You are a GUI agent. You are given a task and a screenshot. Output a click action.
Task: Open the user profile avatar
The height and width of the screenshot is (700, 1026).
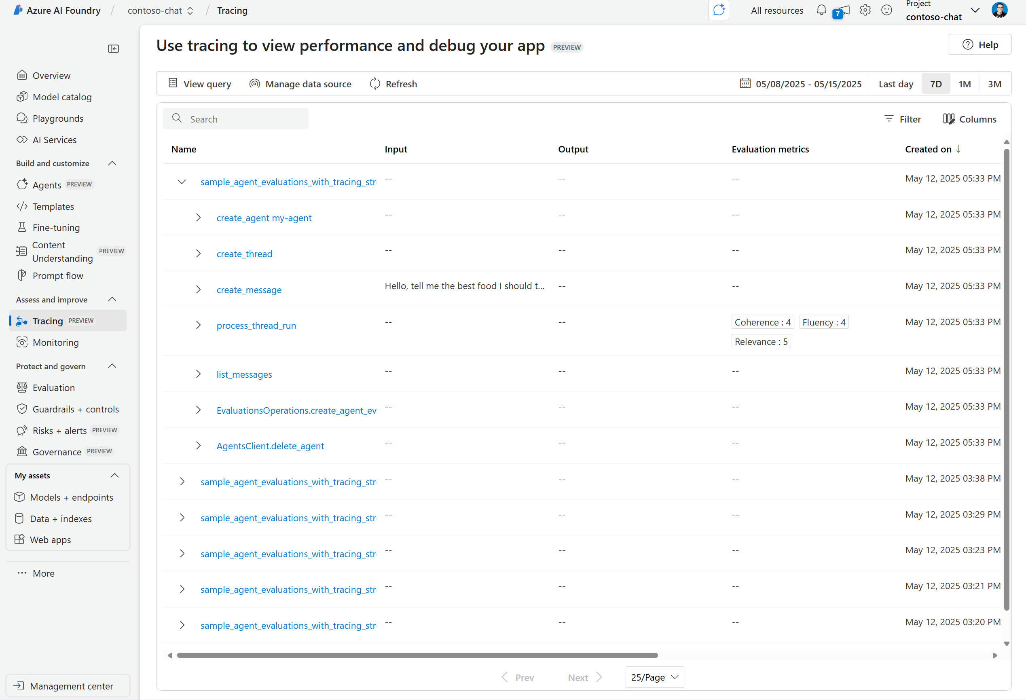1000,10
